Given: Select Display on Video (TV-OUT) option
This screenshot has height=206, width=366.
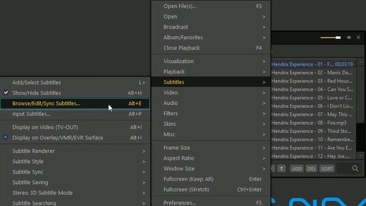Looking at the screenshot, I should click(75, 127).
